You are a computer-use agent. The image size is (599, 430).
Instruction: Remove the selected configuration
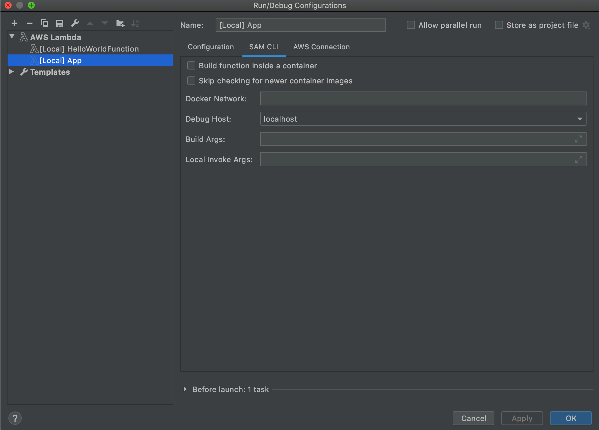click(30, 23)
